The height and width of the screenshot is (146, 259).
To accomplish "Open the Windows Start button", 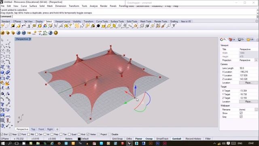I will tap(3, 143).
